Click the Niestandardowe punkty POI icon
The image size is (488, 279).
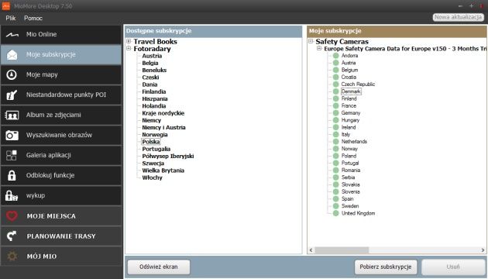(12, 95)
